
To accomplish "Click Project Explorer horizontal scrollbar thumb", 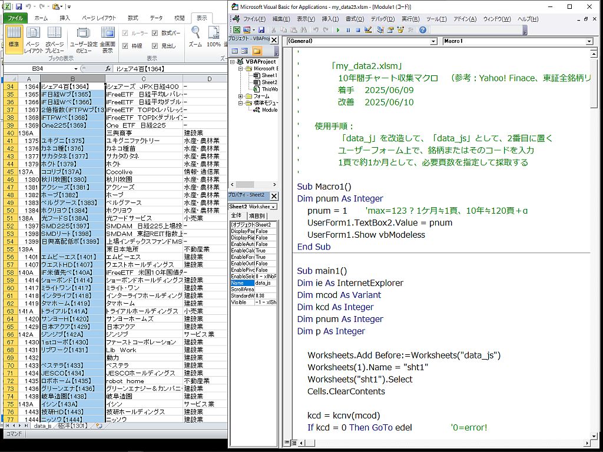I will coord(244,184).
